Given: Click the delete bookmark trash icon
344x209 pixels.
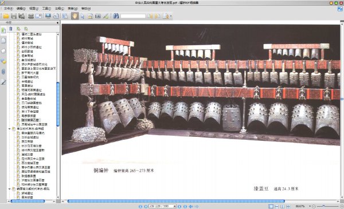Looking at the screenshot, I should coord(11,29).
